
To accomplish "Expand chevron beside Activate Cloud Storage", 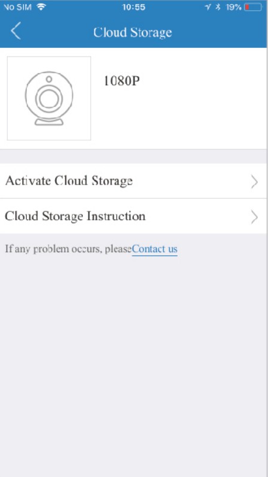I will pos(254,182).
